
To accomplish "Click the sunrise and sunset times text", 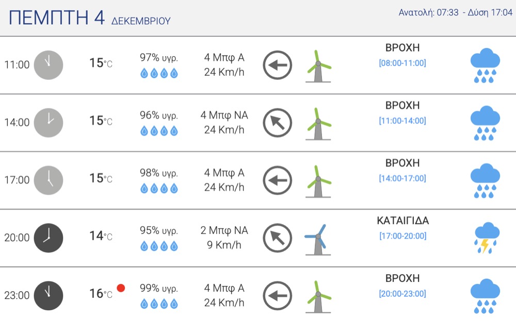I will click(x=455, y=13).
